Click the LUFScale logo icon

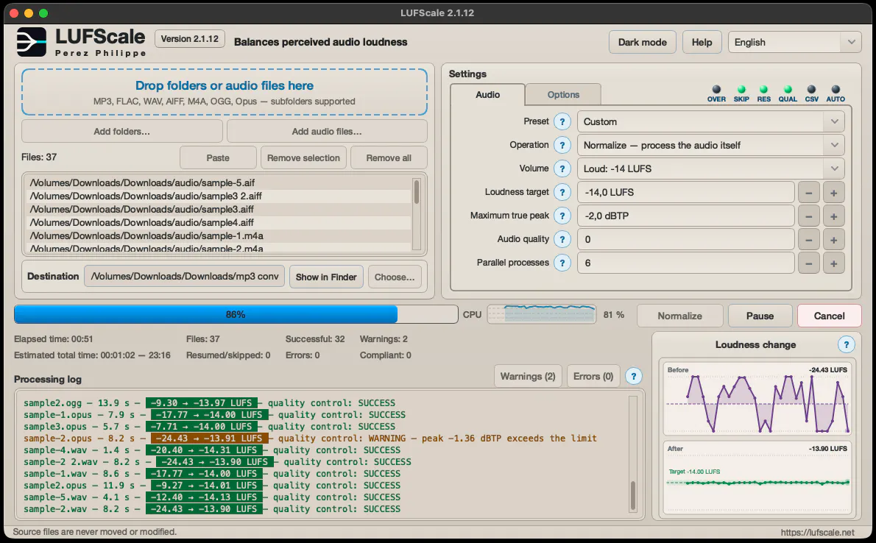click(31, 42)
